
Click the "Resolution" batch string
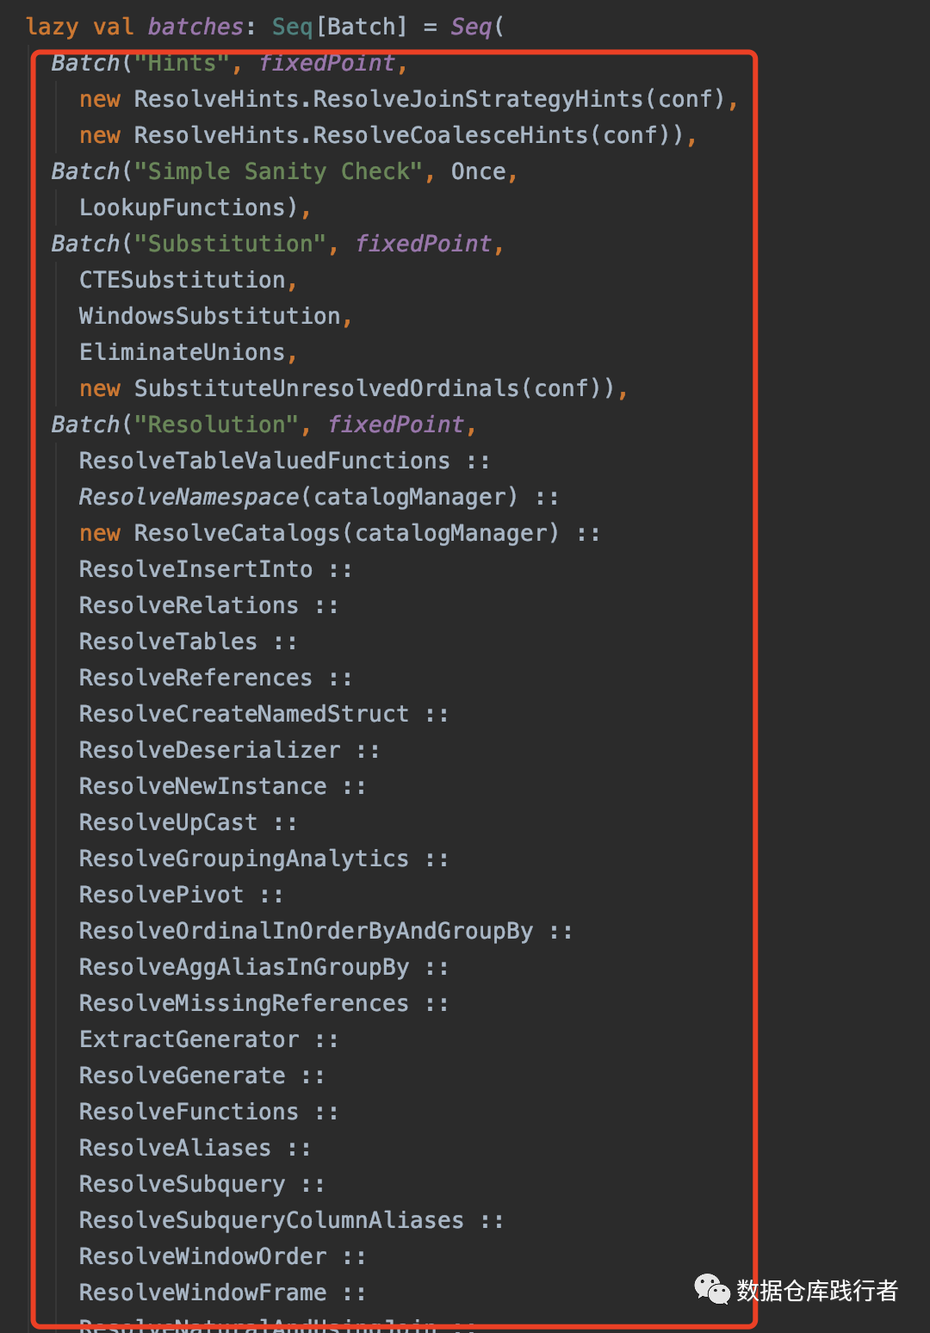216,425
